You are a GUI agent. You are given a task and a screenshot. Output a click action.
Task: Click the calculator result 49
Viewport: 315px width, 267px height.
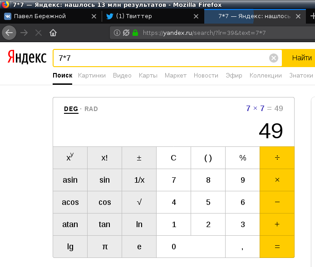coord(271,131)
